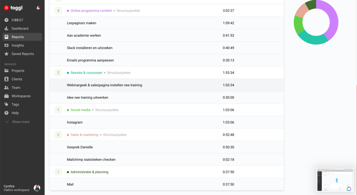Viewport: 357px width, 195px height.
Task: Collapse Online programma content group badge
Action: click(58, 11)
